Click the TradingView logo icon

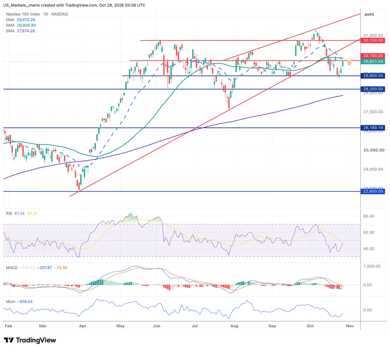point(9,340)
